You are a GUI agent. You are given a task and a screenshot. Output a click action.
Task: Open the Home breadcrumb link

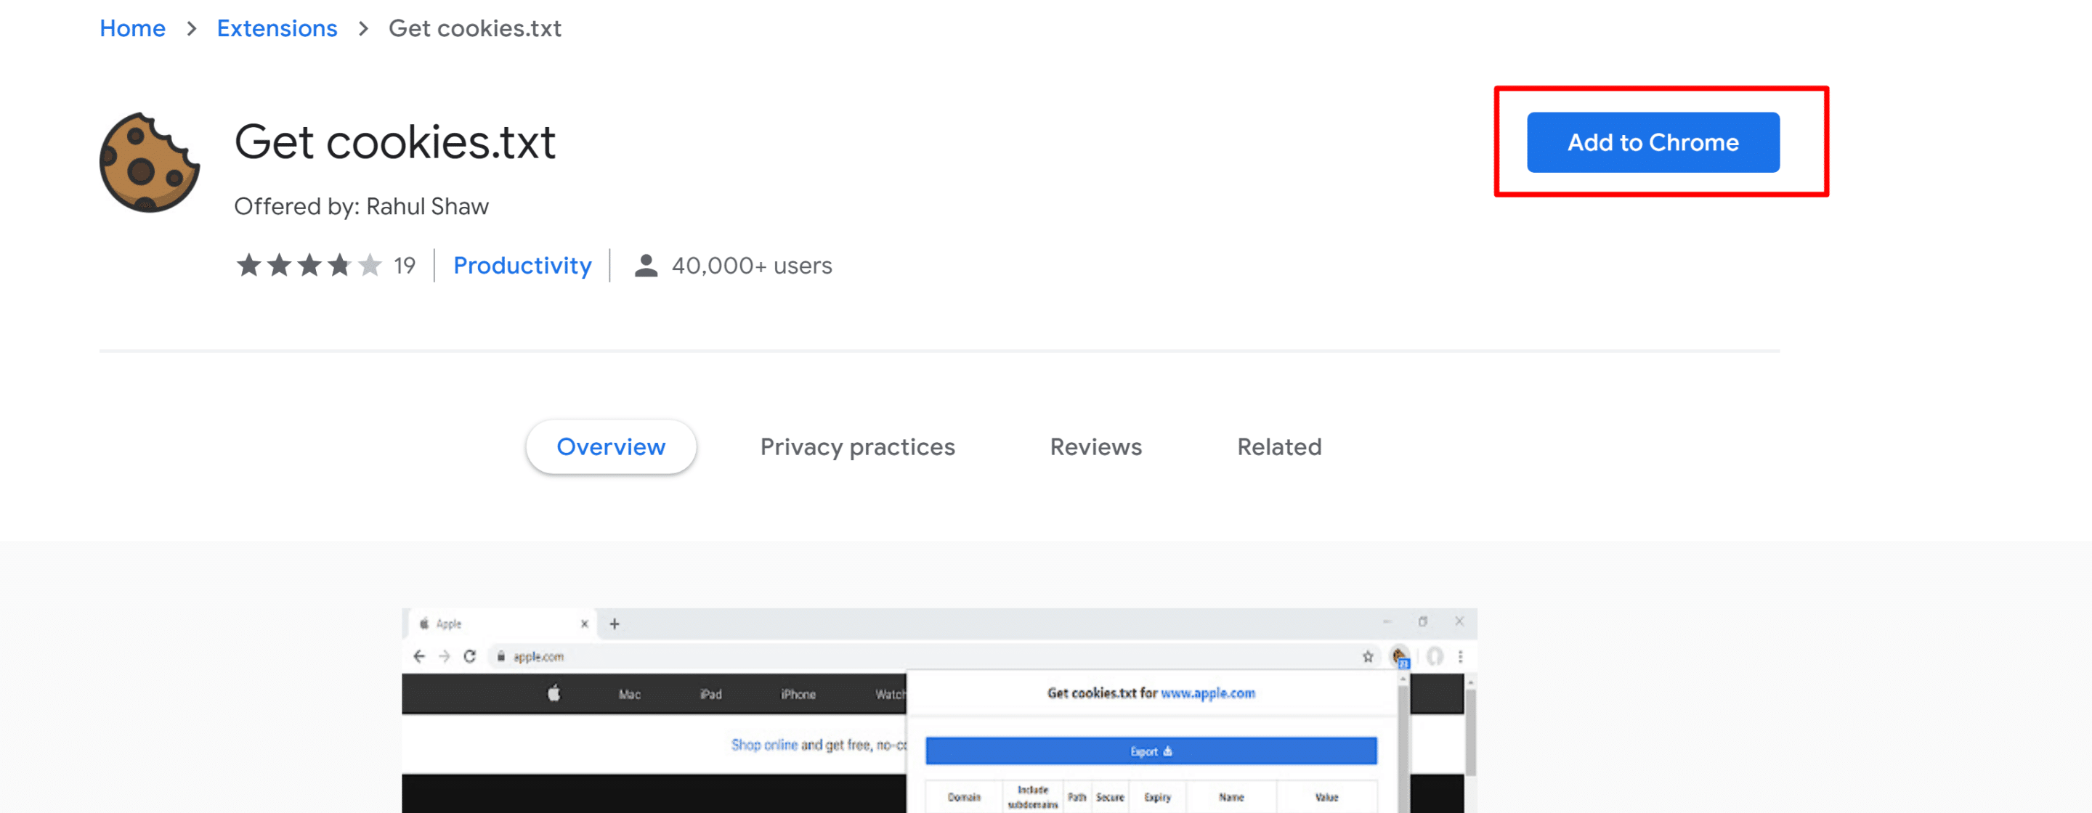[131, 28]
